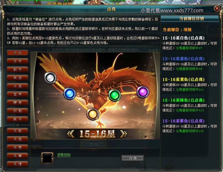Screen dimensions: 223x172
Task: Select the 主手 equipment slot tab
Action: coord(17,61)
